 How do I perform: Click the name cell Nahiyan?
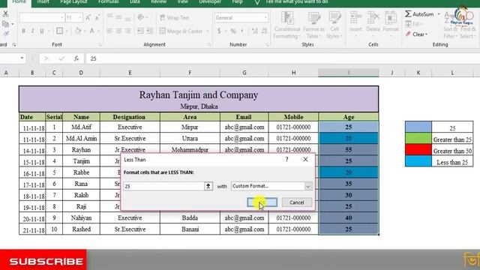click(x=81, y=217)
